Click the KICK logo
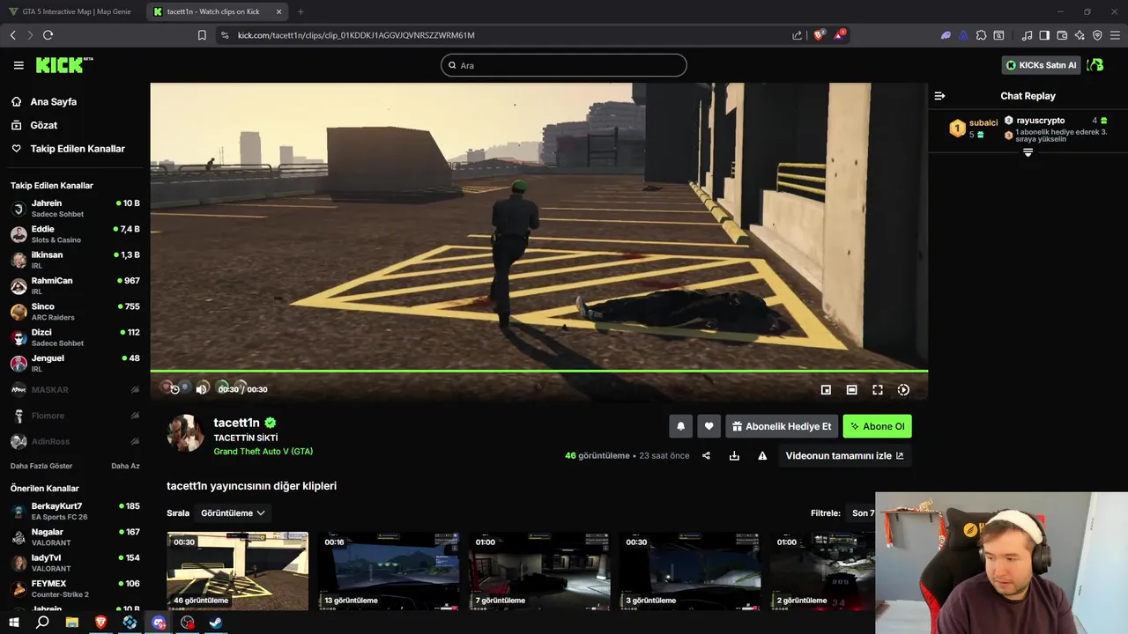 pos(64,65)
